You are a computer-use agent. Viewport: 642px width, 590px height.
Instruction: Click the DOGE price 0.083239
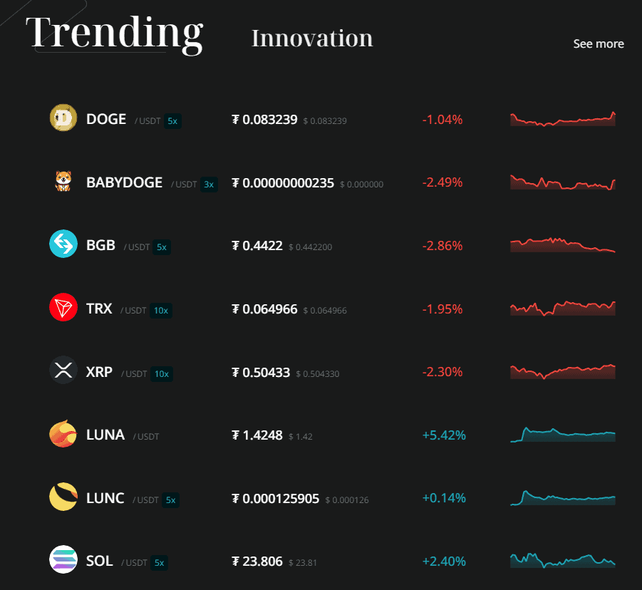point(265,120)
